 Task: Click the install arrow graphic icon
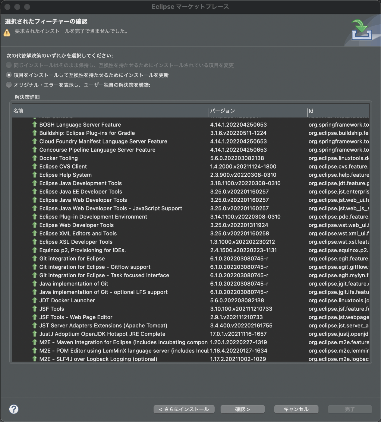[362, 30]
